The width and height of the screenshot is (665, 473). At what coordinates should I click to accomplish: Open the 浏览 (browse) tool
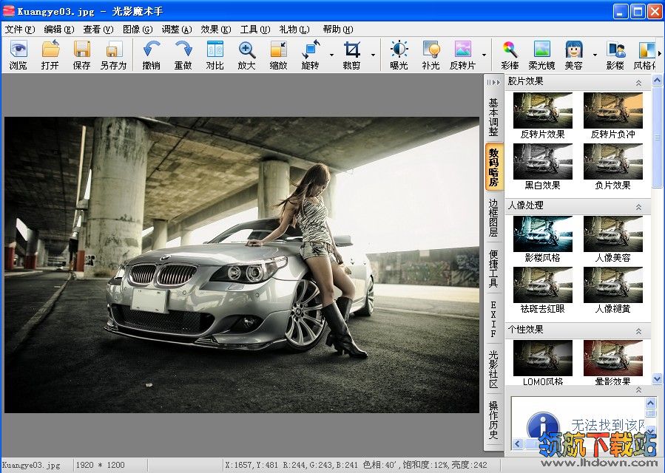point(18,55)
